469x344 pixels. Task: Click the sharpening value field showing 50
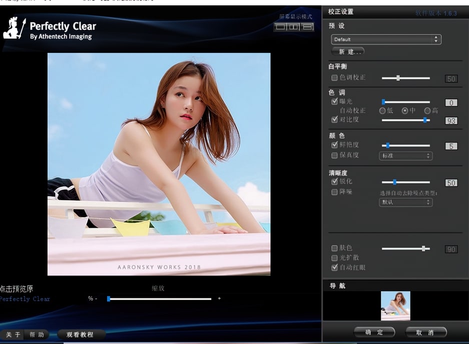451,183
